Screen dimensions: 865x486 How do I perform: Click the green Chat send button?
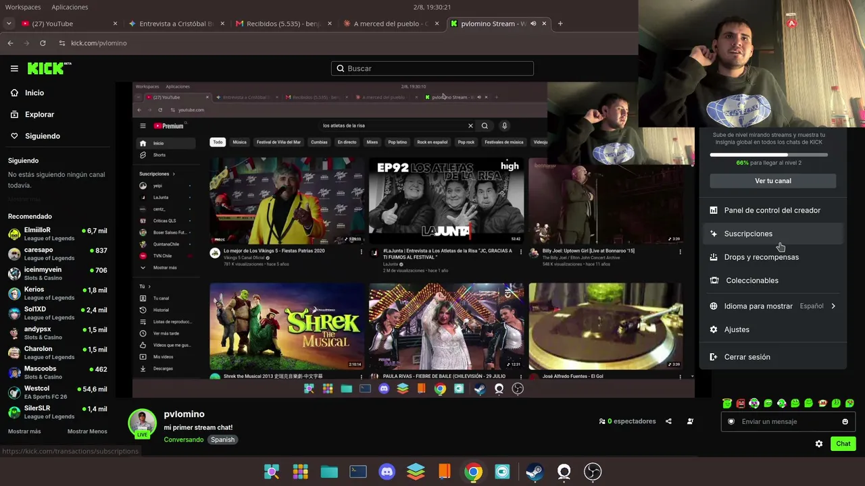[x=843, y=443]
